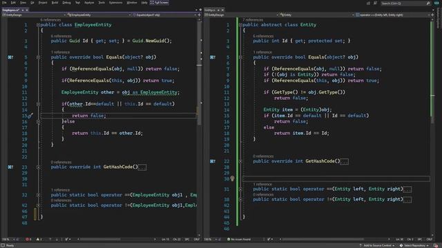Expand GetHashCode method in left editor
This screenshot has width=442, height=248.
click(38, 167)
